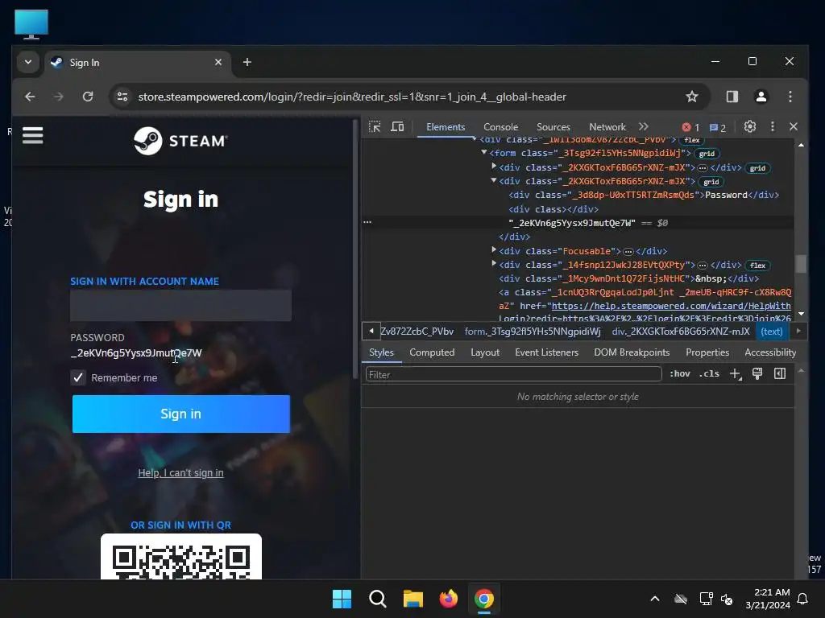Open actions menu dots beside selected node
This screenshot has width=825, height=618.
(367, 222)
